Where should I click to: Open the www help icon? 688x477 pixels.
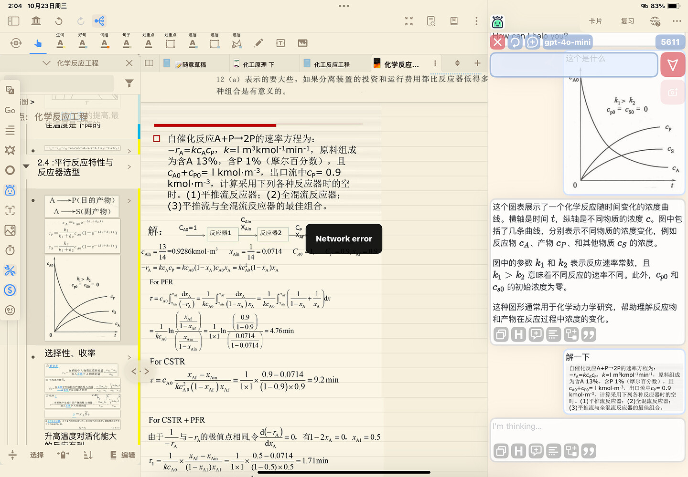(x=655, y=21)
